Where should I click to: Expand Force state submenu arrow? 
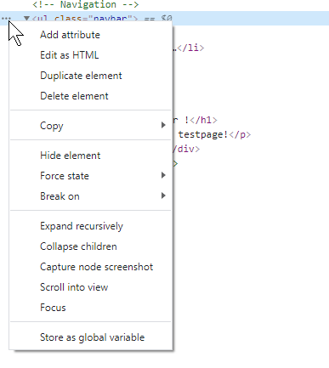163,175
